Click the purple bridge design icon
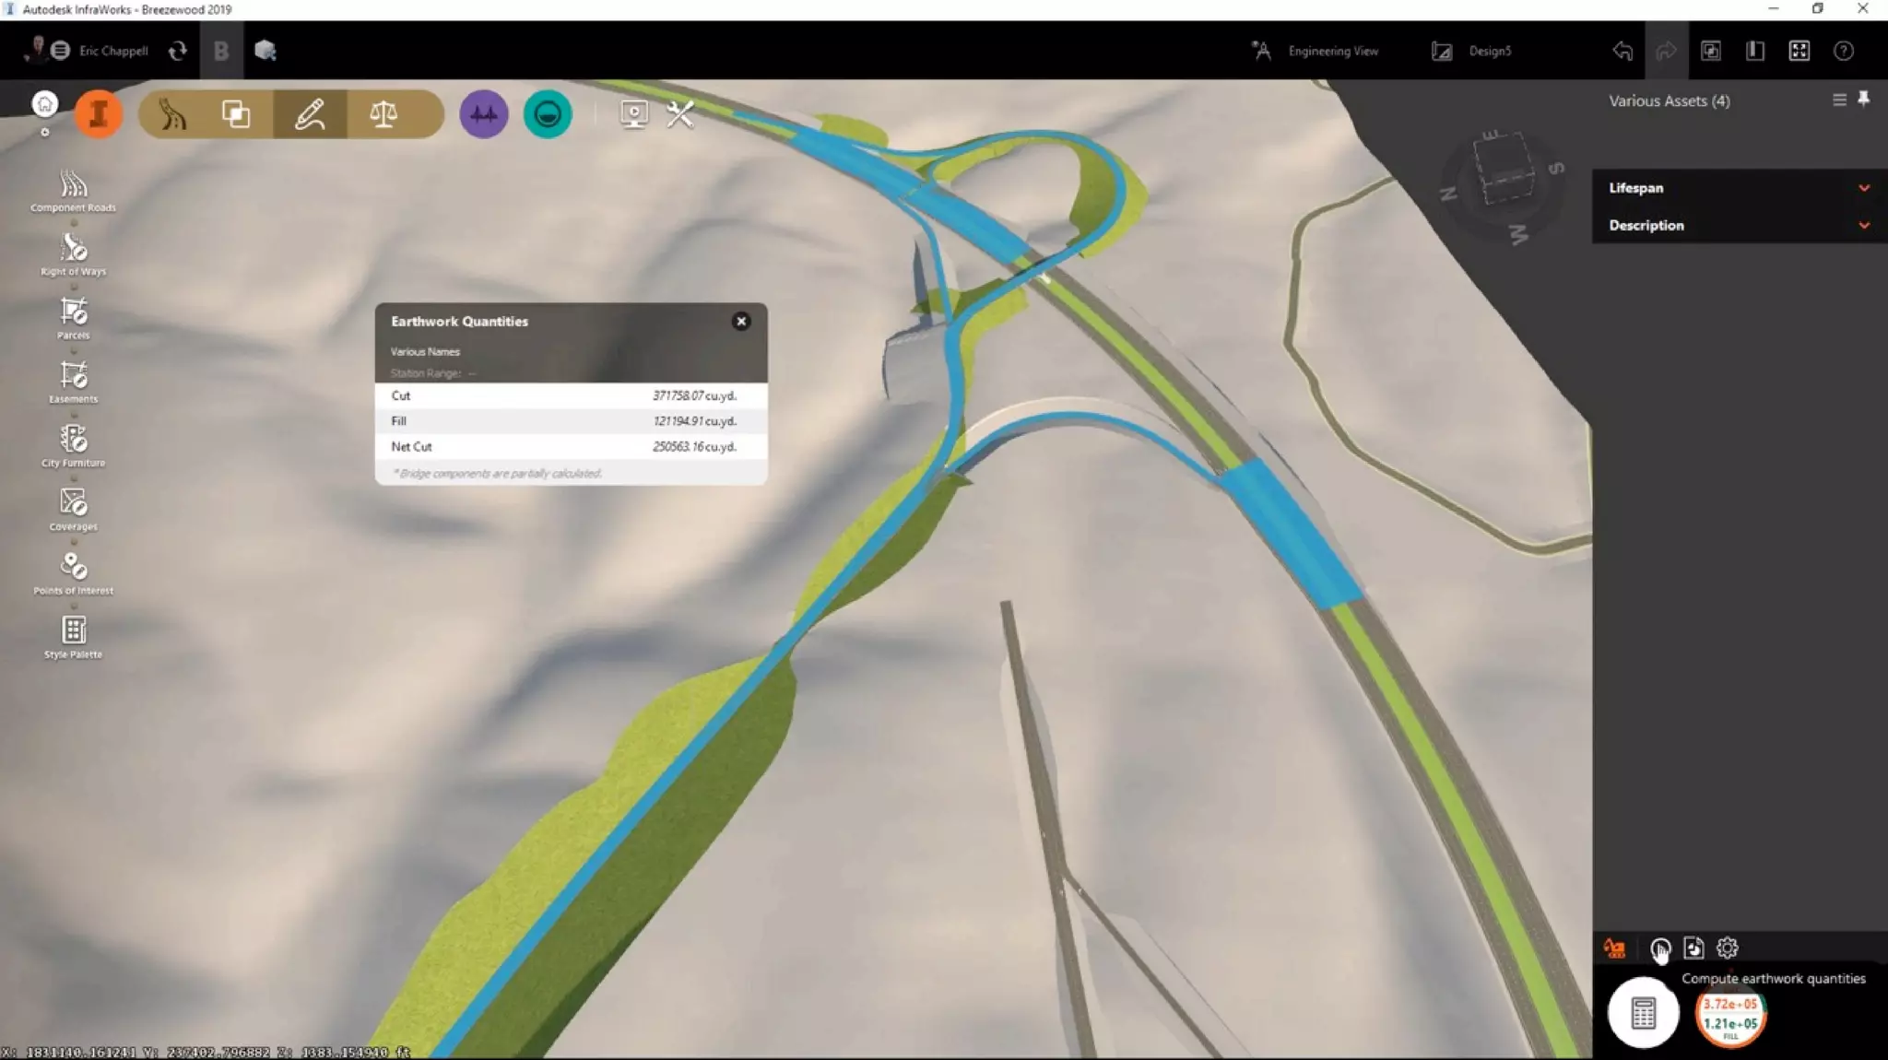 tap(484, 114)
